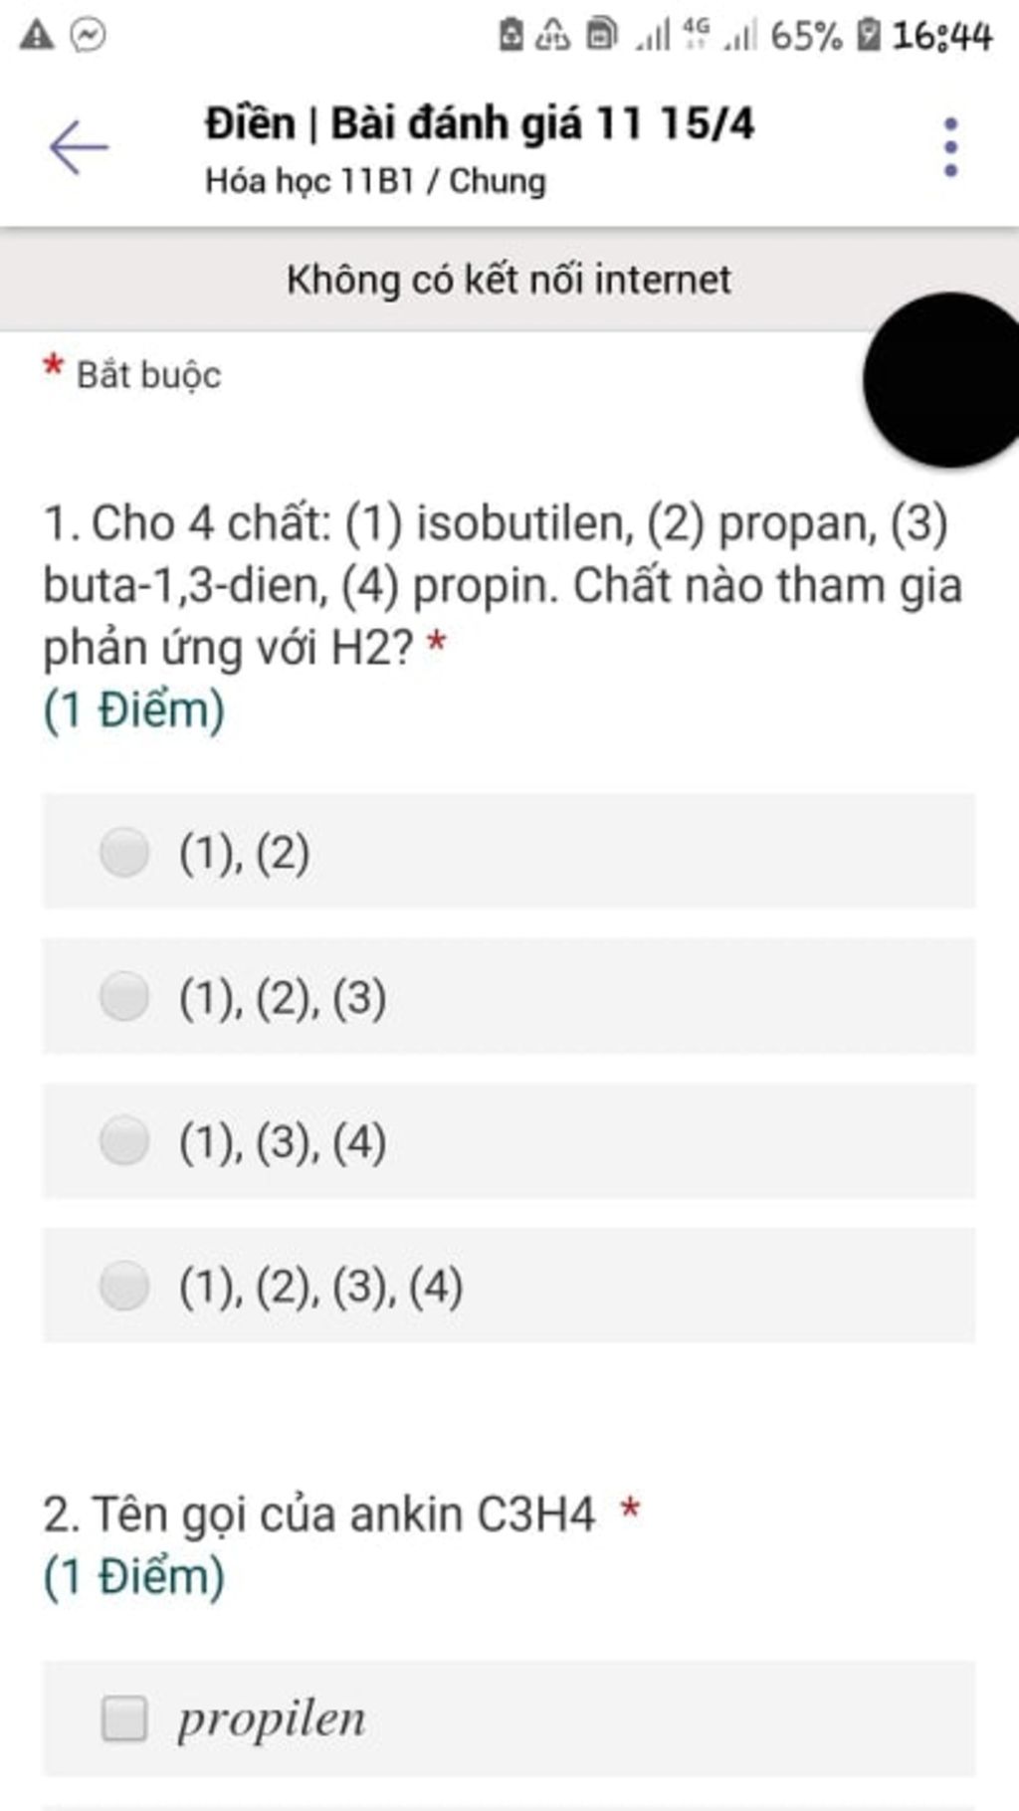Tap the back arrow icon
The height and width of the screenshot is (1811, 1019).
pos(79,147)
